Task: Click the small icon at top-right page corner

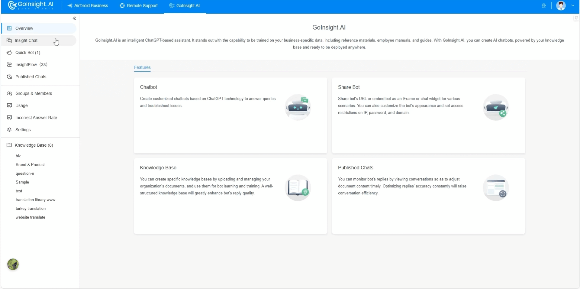Action: [576, 18]
